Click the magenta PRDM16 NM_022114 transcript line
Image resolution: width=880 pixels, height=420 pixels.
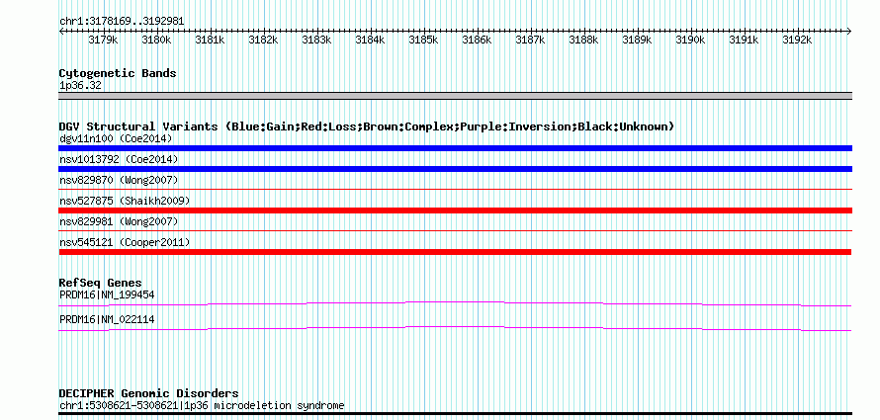click(455, 329)
